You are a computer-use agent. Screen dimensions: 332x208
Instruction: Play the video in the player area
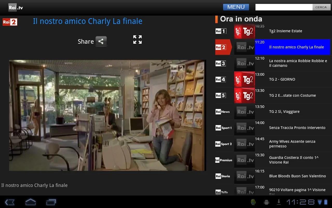(x=108, y=115)
